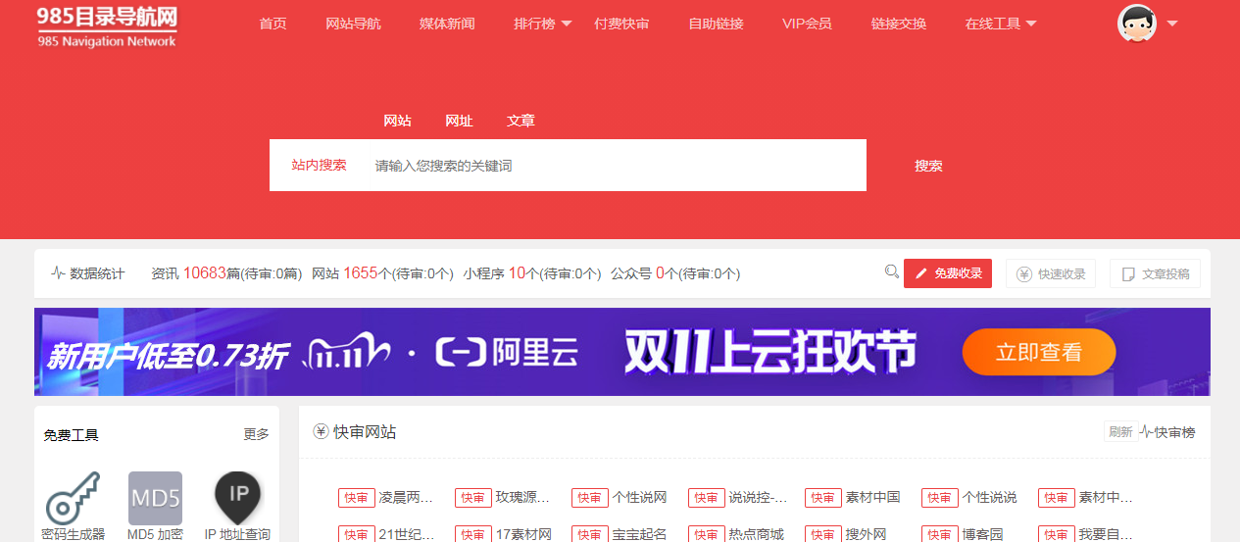Open the 21世纪… site link
1240x542 pixels.
[406, 534]
